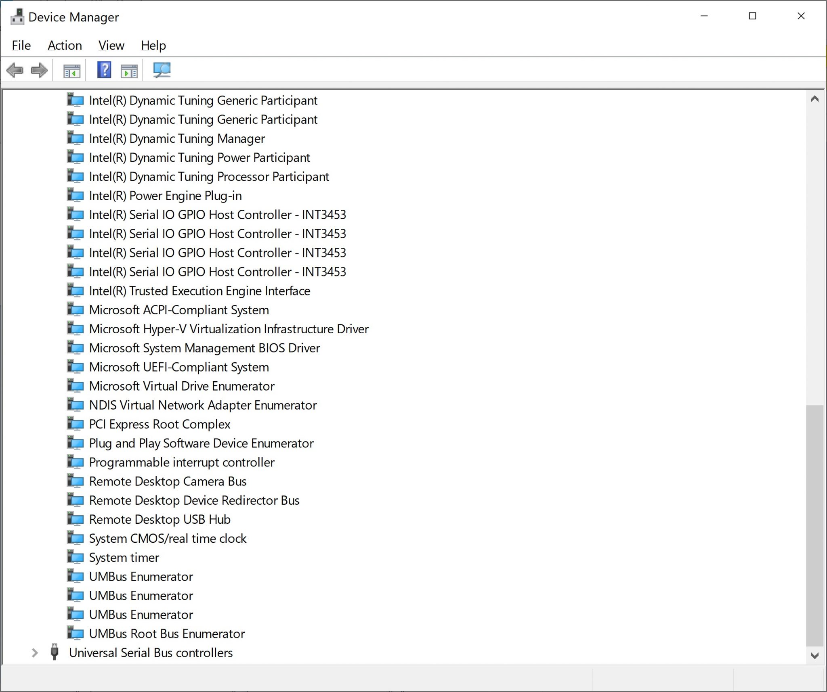Click the Scan for hardware changes toolbar icon

(x=162, y=70)
